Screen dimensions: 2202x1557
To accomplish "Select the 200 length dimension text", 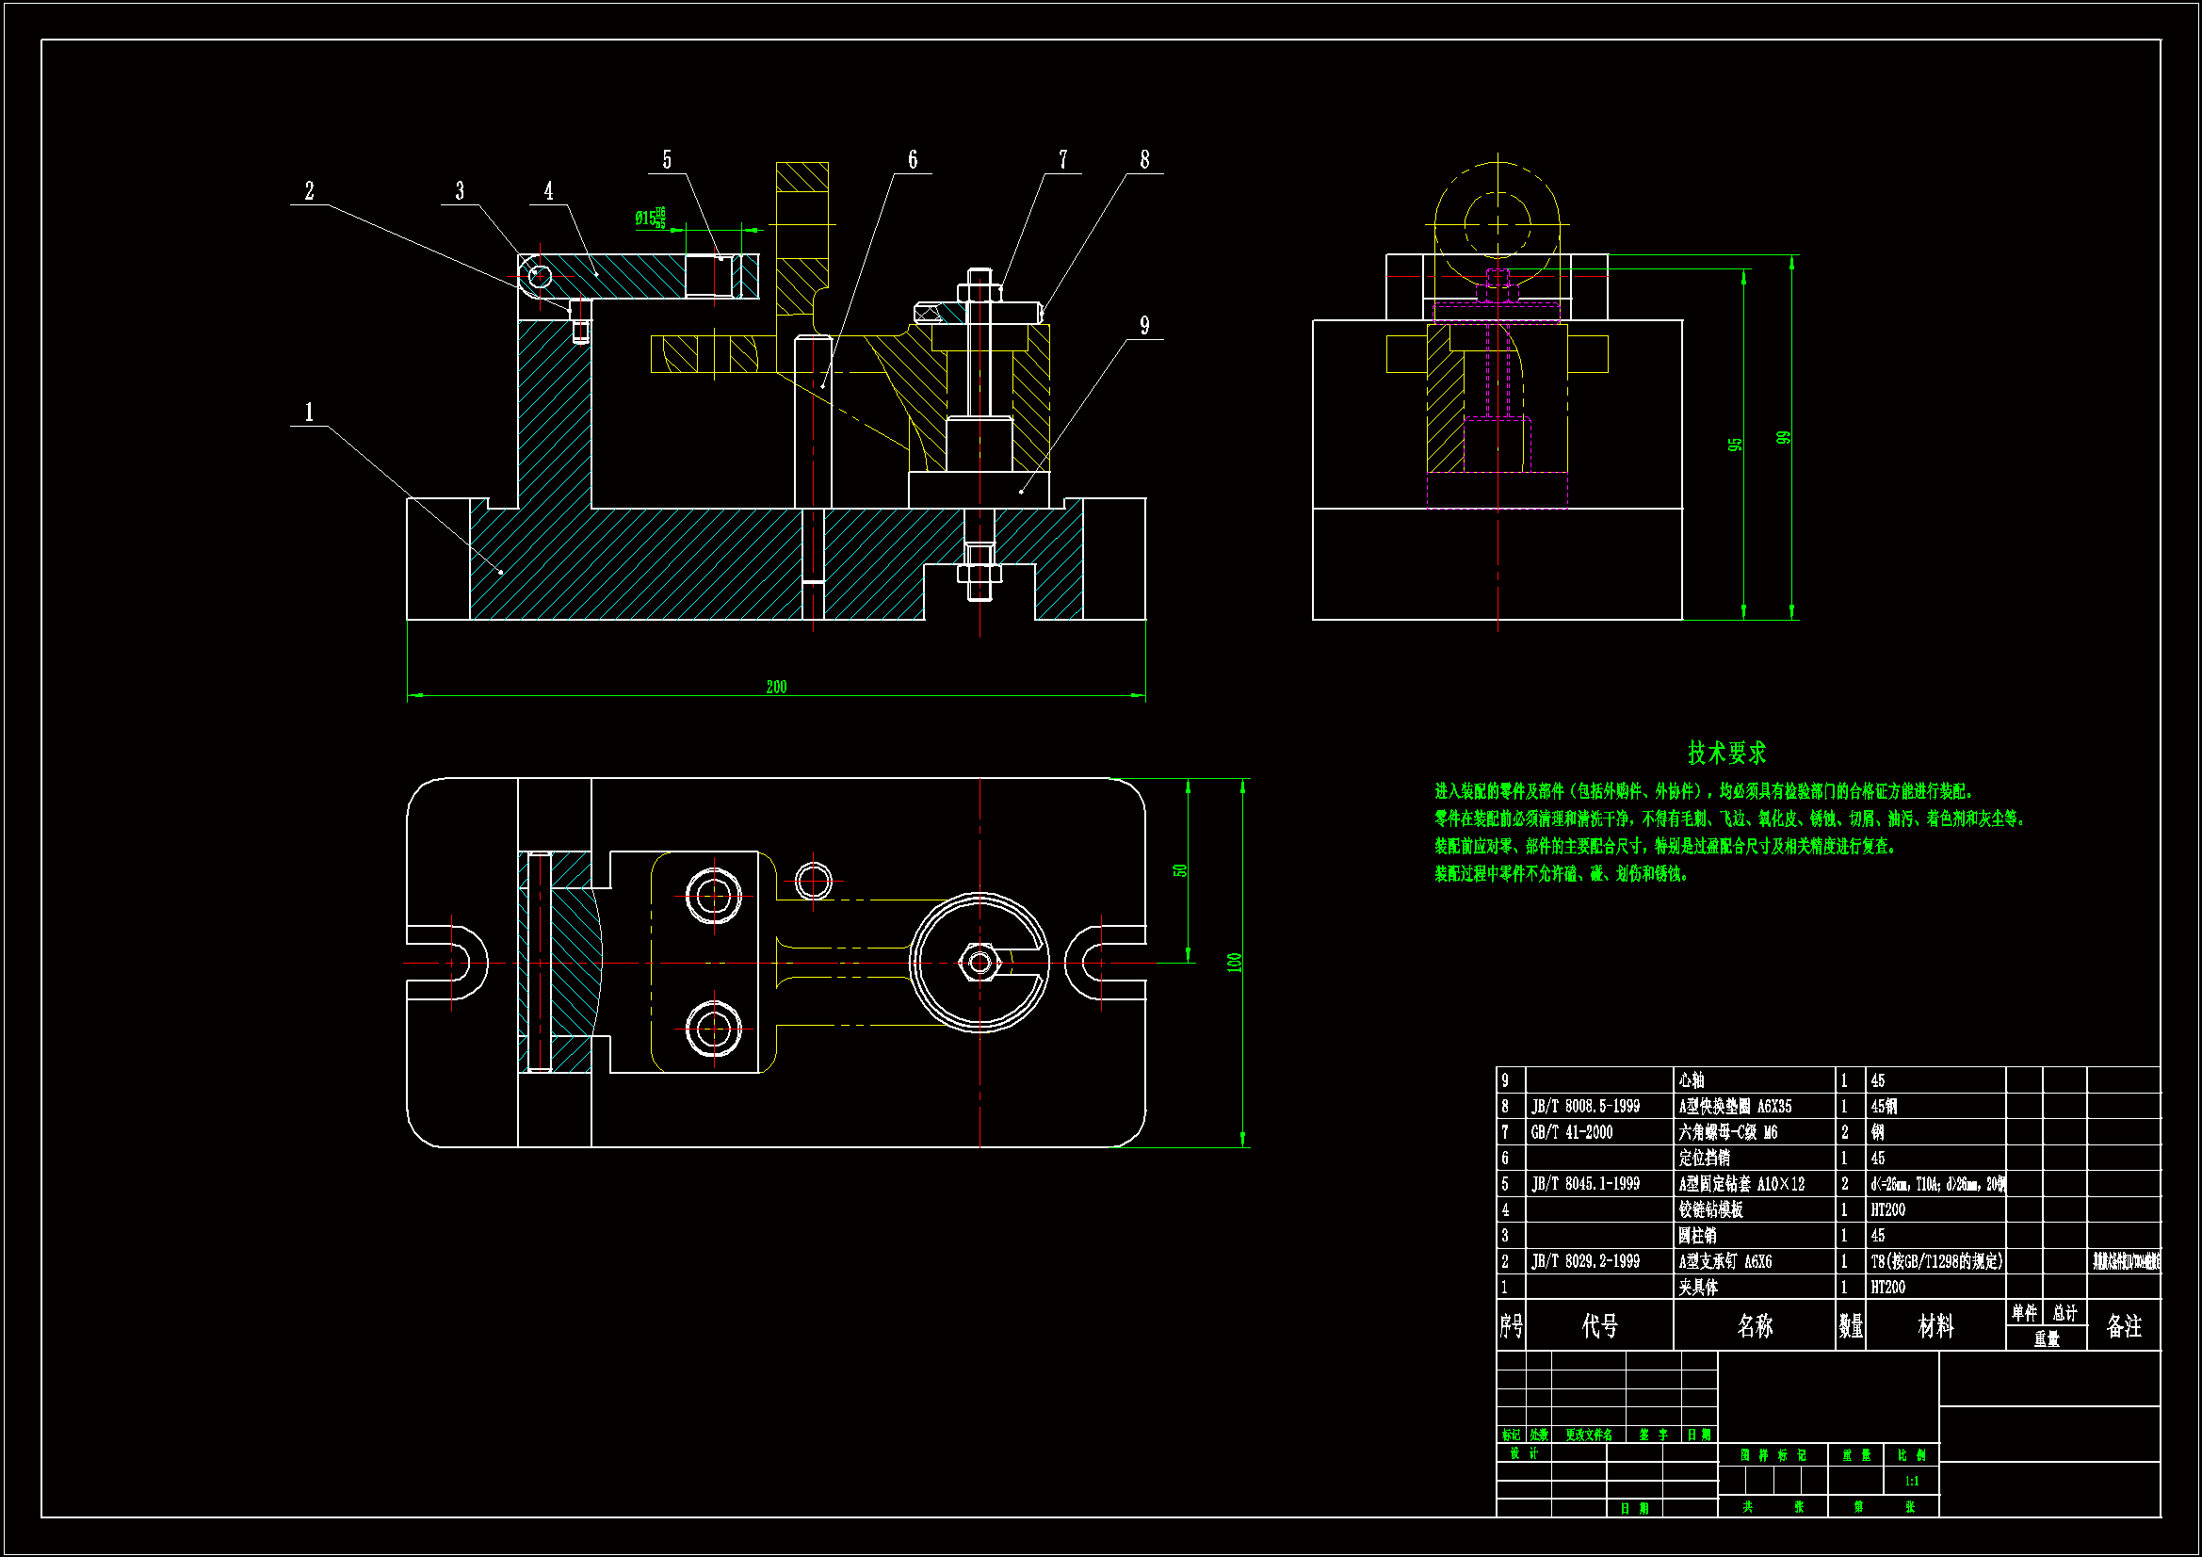I will [776, 687].
